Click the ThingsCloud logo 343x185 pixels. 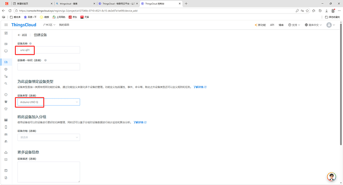pos(24,25)
